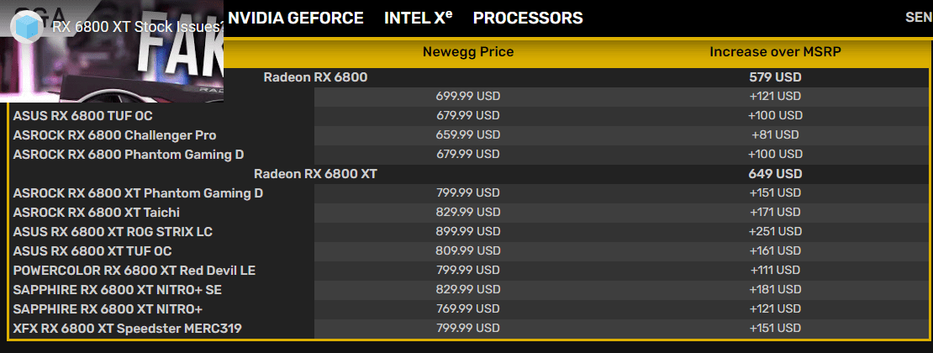This screenshot has height=353, width=933.
Task: Click the 899.99 USD price cell
Action: (467, 232)
